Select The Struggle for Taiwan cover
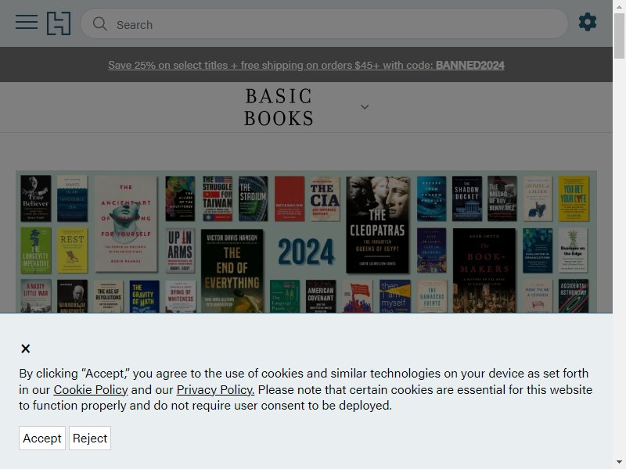This screenshot has width=626, height=469. pos(218,199)
